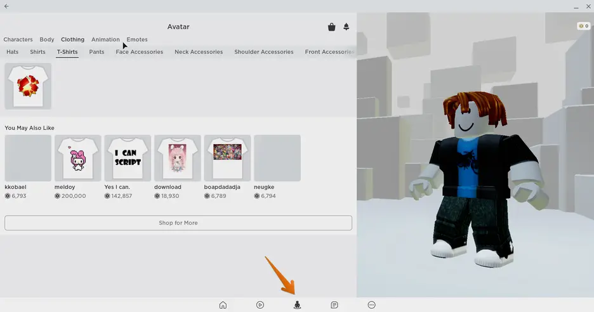Viewport: 594px width, 312px height.
Task: Click the "Yes I can." item name
Action: (117, 187)
